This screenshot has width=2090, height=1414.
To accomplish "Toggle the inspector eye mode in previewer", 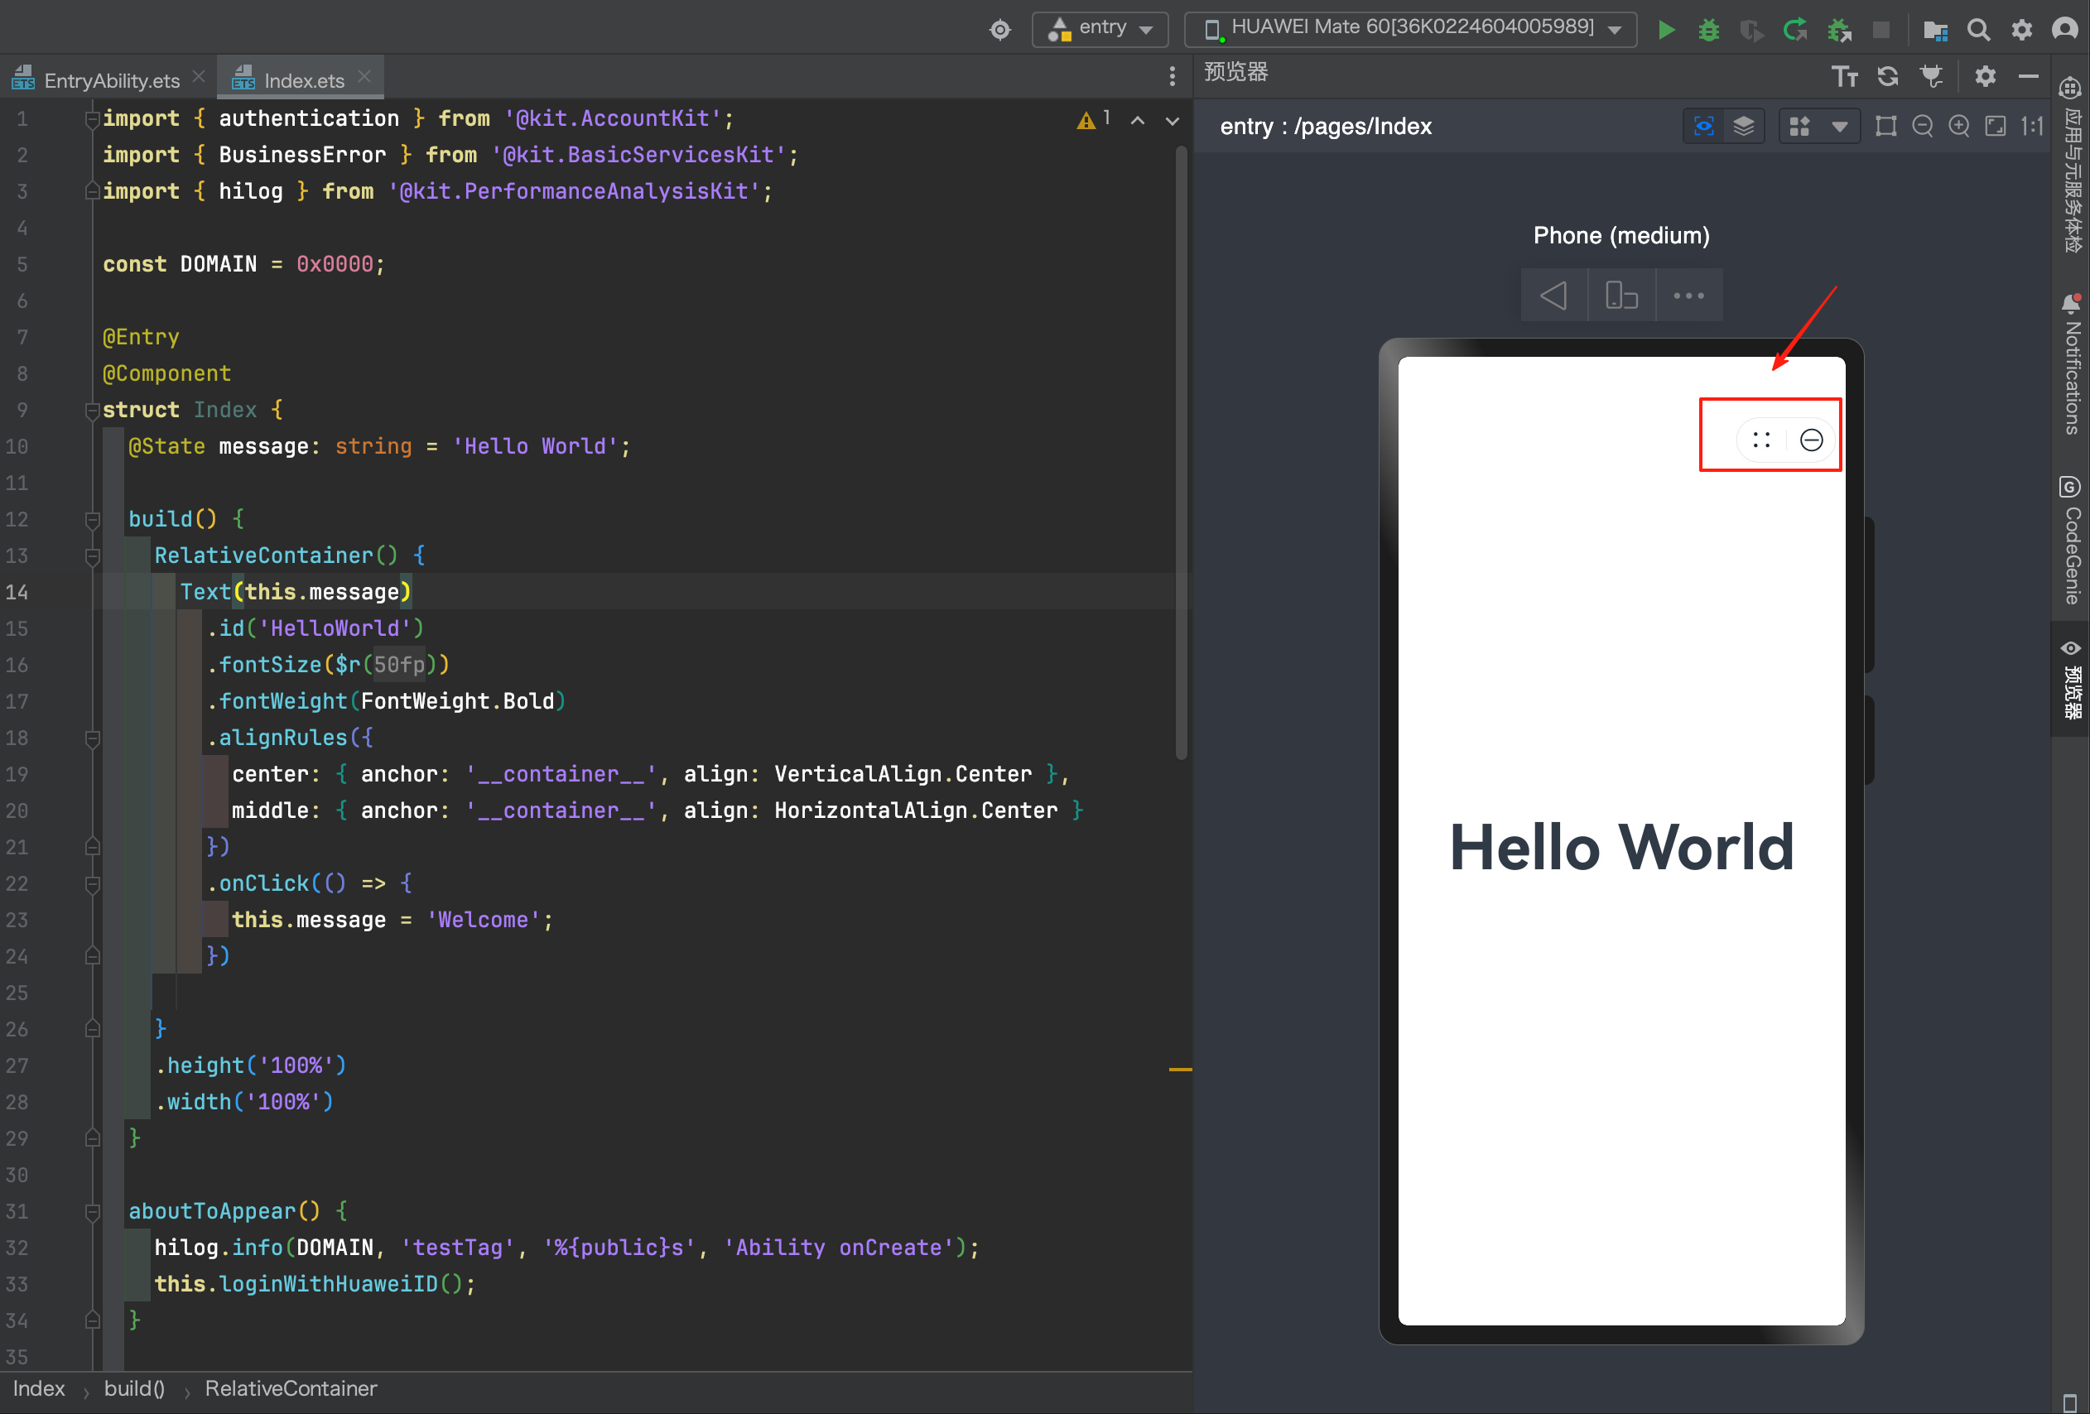I will pyautogui.click(x=1703, y=126).
